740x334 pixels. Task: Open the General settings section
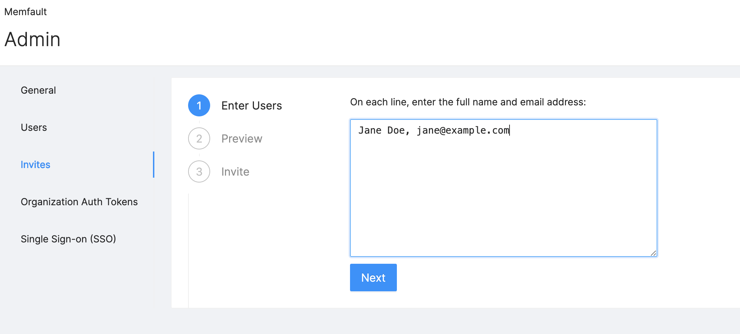tap(38, 90)
